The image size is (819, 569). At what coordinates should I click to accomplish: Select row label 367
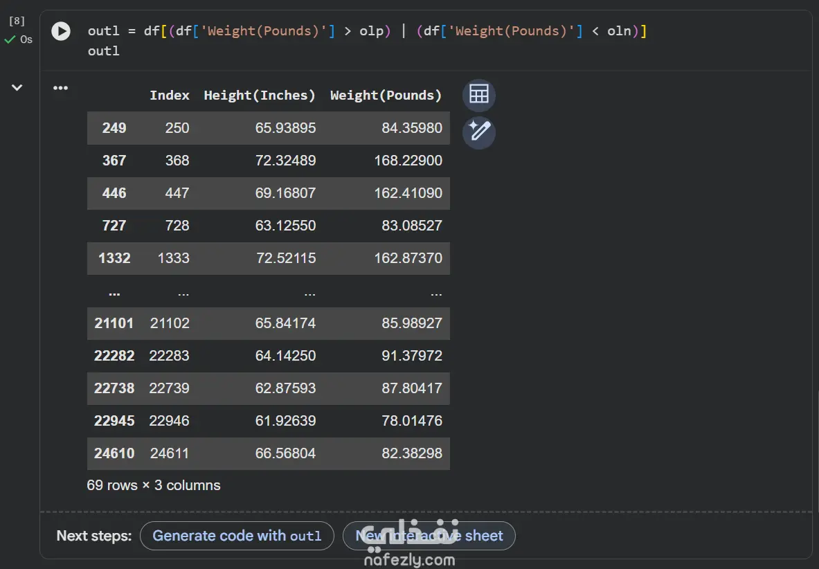pyautogui.click(x=114, y=161)
